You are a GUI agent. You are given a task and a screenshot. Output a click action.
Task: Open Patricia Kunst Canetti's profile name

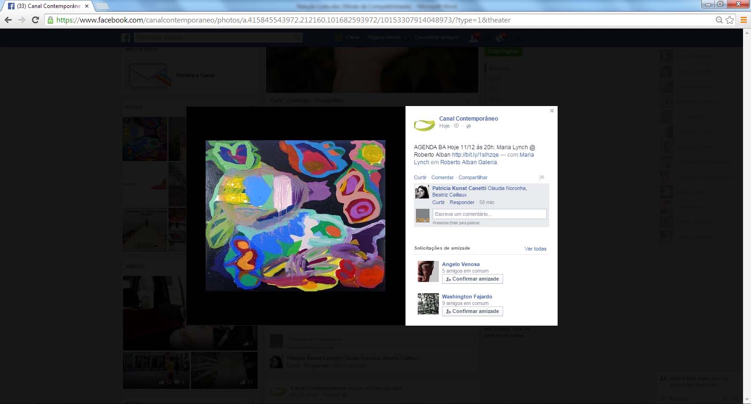click(x=459, y=188)
